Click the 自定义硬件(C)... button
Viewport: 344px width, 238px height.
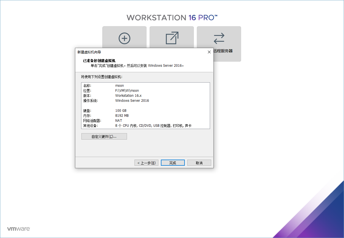point(104,137)
